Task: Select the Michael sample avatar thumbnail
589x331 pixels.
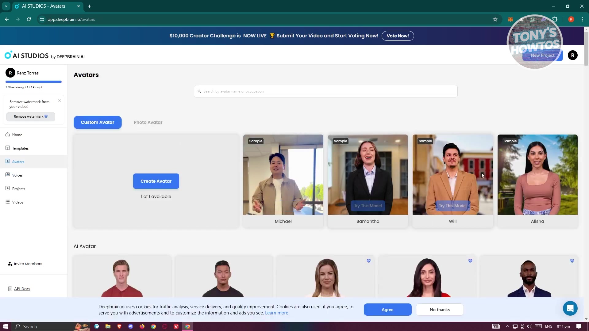Action: coord(283,175)
